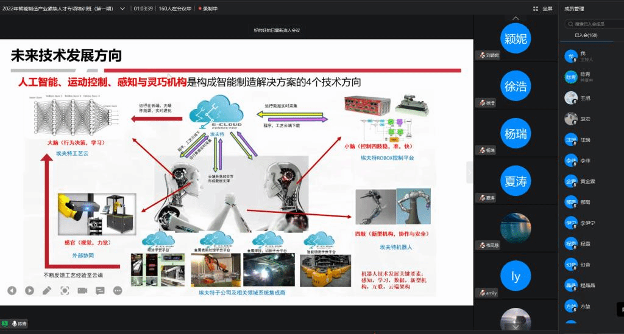Select 杨瑞 video tile avatar
Screen dimensions: 624x334
tap(516, 133)
